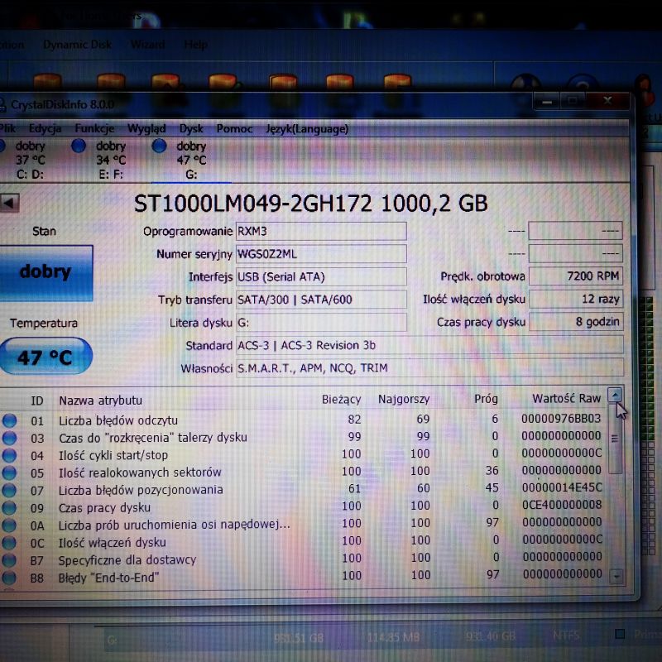Select the C: D: disk tab
The image size is (662, 662).
pyautogui.click(x=26, y=160)
